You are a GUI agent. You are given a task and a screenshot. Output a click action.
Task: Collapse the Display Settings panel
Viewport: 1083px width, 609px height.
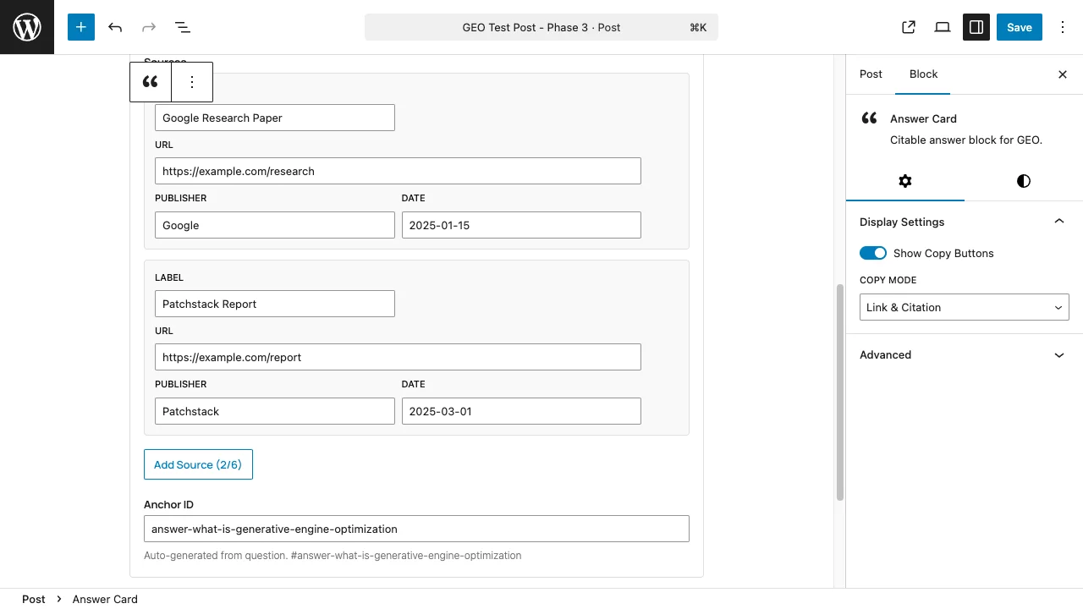(1058, 222)
